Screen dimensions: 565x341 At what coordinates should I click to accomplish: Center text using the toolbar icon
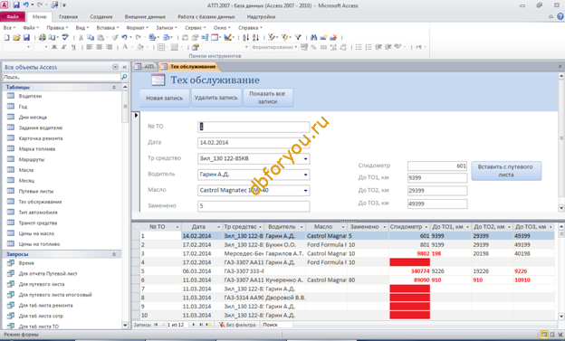click(x=99, y=47)
